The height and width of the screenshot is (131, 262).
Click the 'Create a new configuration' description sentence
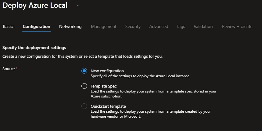pos(82,56)
